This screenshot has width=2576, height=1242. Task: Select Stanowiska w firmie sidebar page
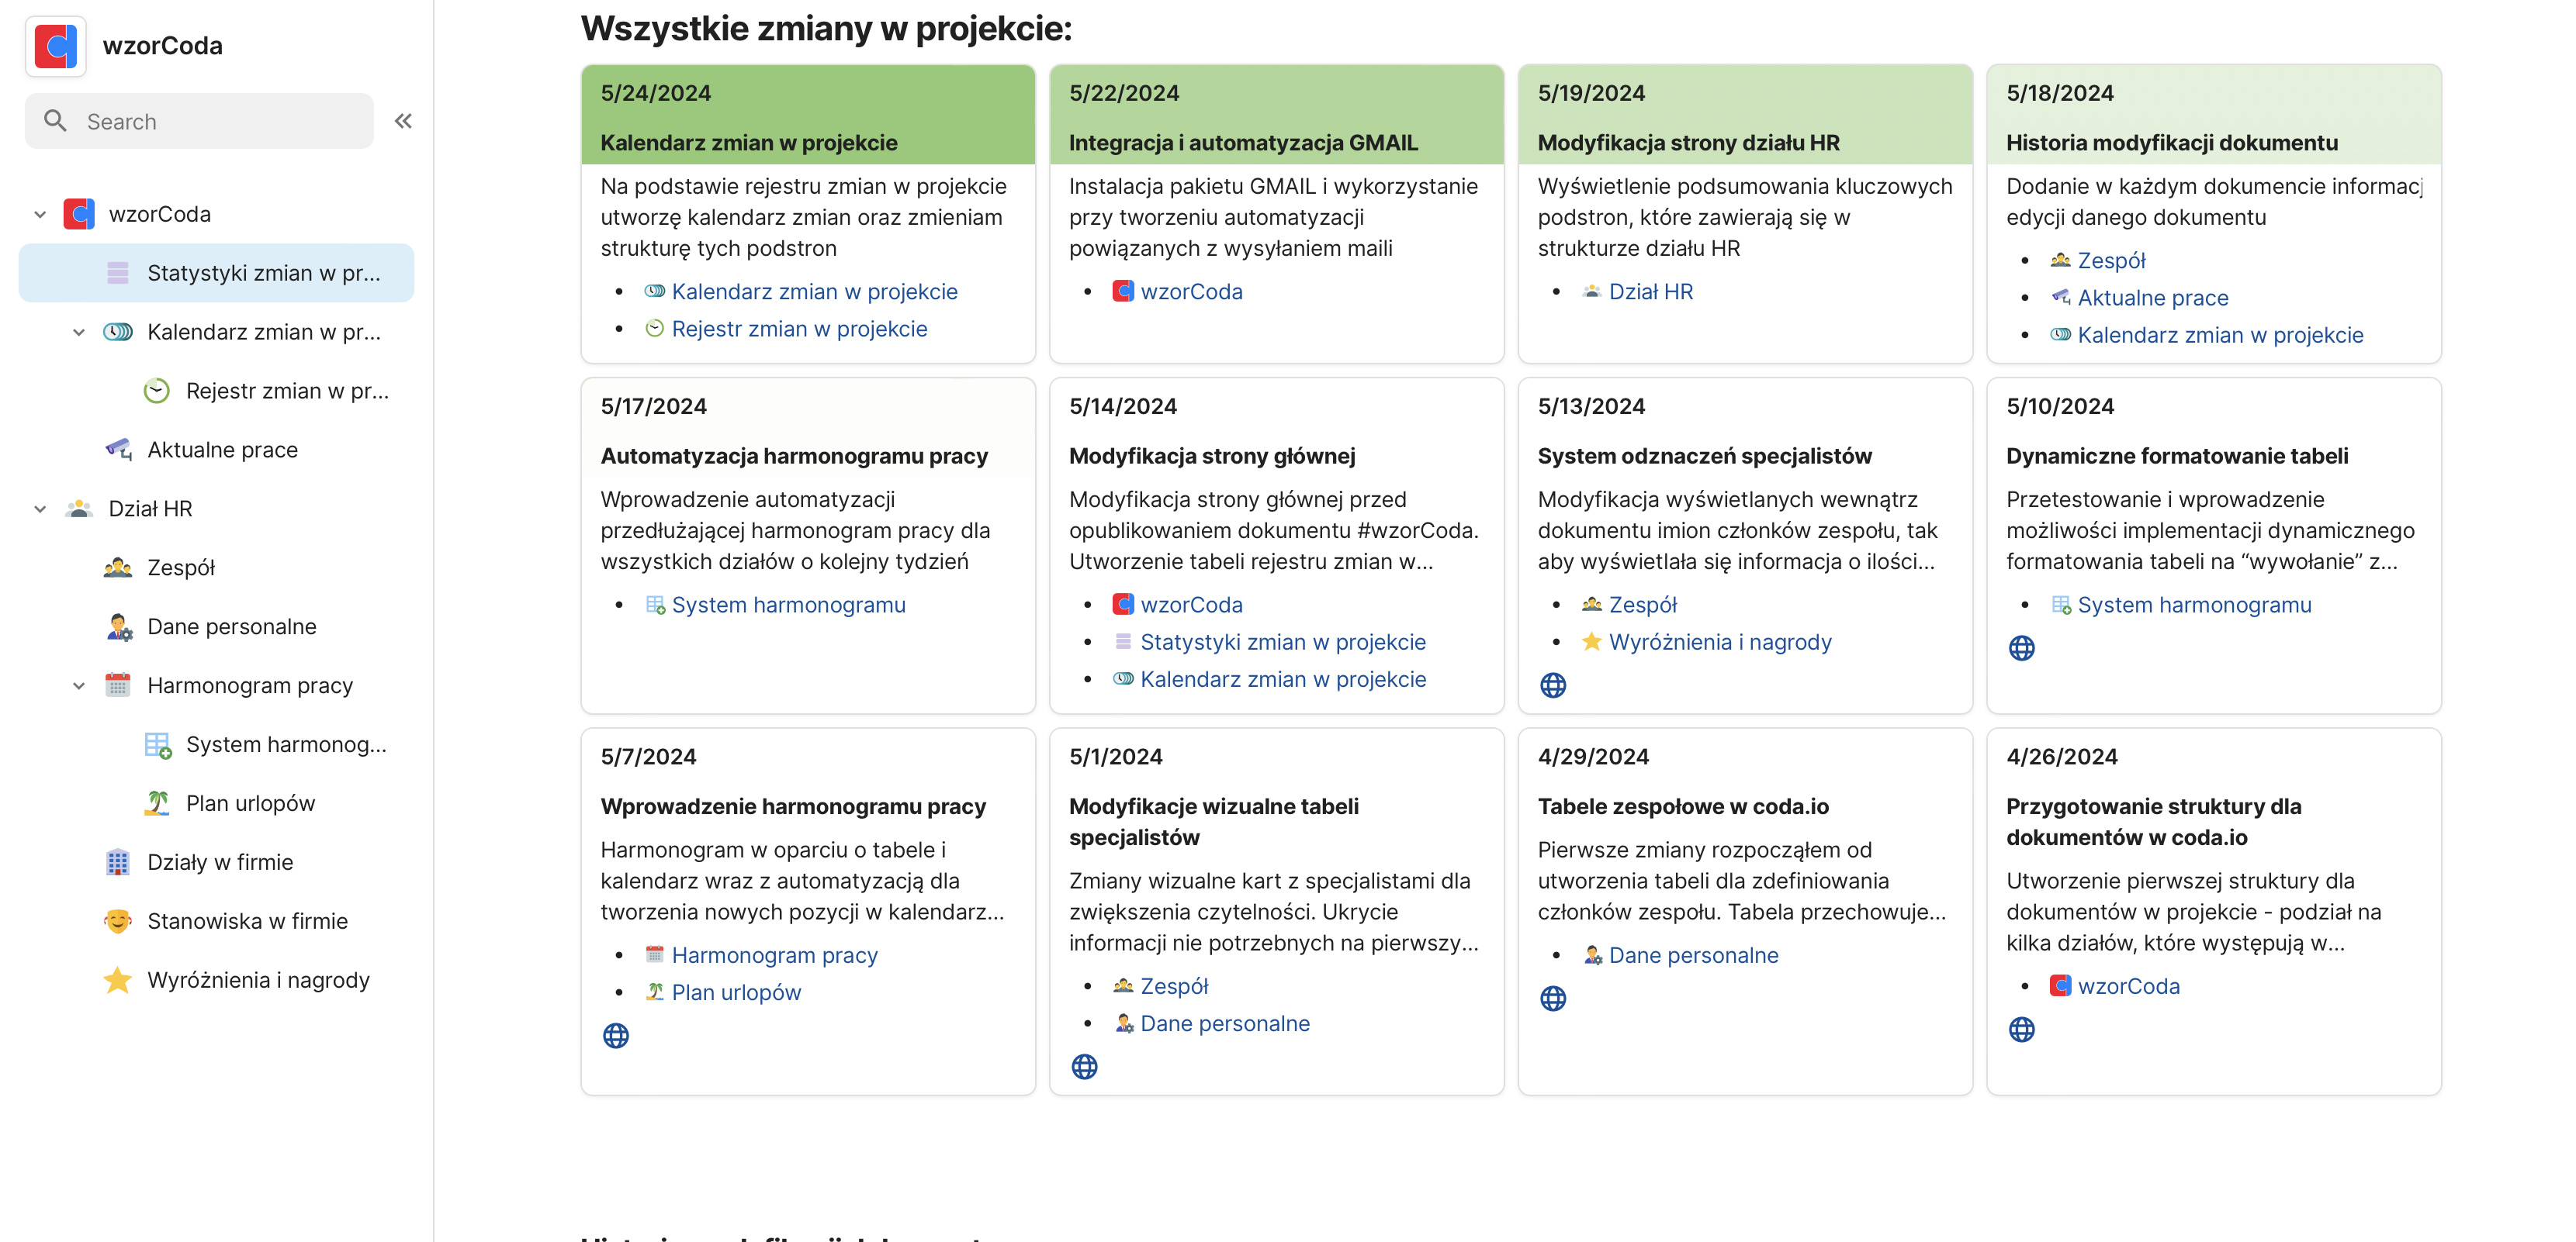(x=247, y=921)
